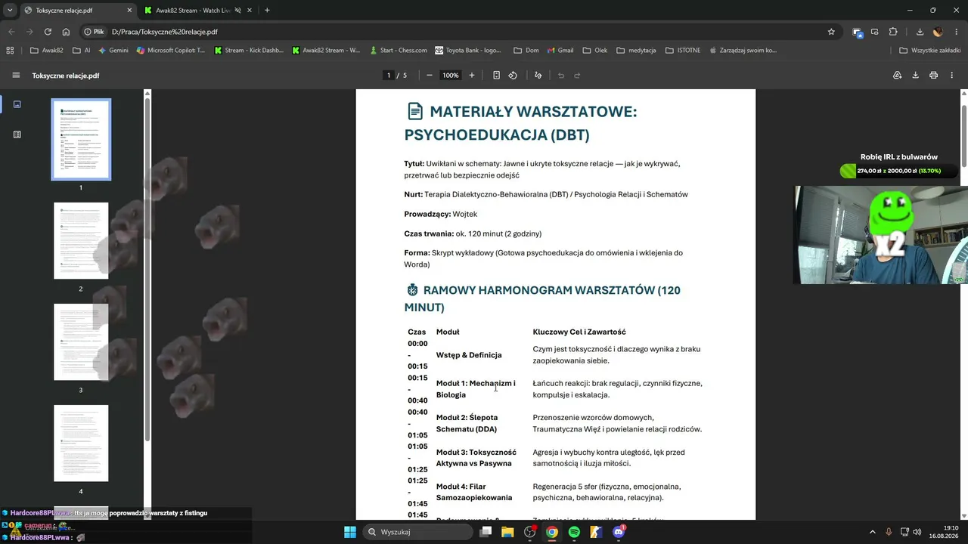Screen dimensions: 968x544
Task: Click the PDF document vertical scrollbar
Action: (x=964, y=136)
